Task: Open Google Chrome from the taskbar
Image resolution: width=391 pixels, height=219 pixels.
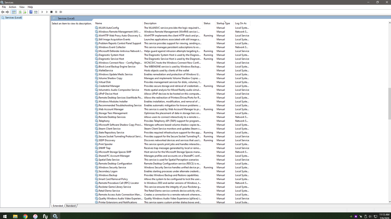Action: coord(25,216)
